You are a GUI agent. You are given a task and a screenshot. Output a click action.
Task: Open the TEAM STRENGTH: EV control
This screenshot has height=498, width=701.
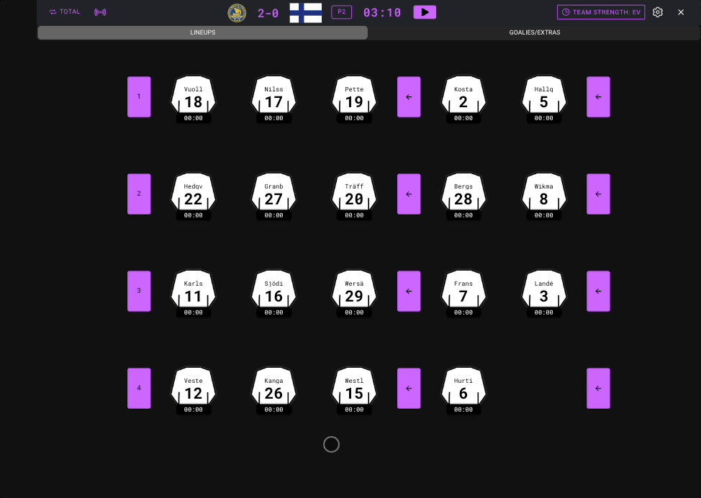click(601, 12)
